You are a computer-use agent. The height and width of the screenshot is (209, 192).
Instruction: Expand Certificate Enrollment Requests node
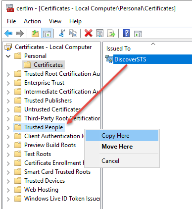(x=8, y=163)
